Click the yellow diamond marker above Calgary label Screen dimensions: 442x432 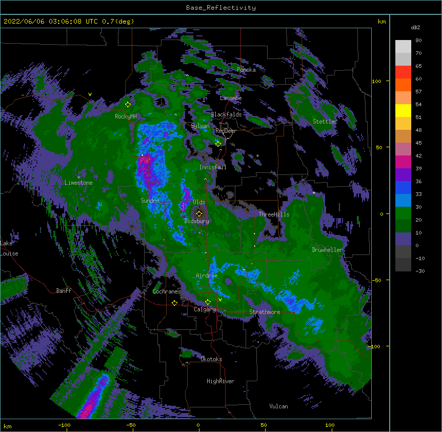click(x=208, y=302)
